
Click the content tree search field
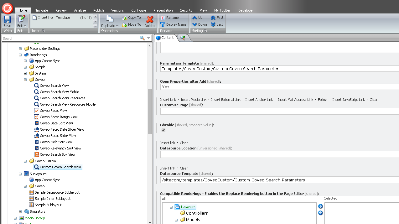click(x=70, y=39)
